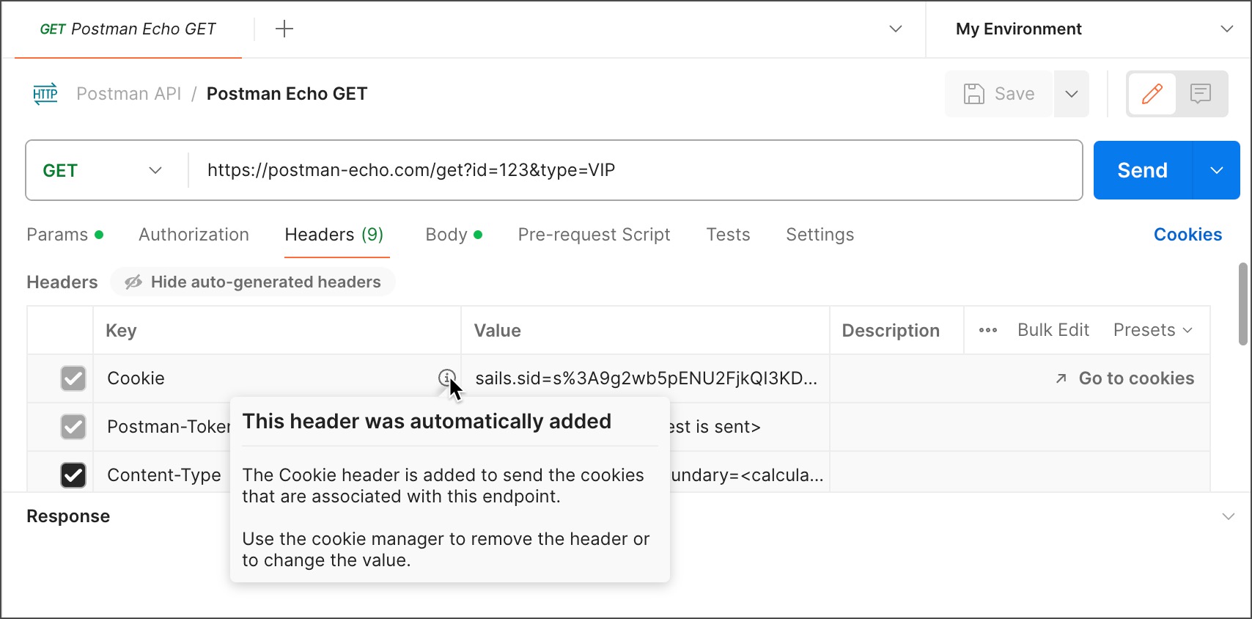
Task: Select the Postman Echo GET request tab
Action: (x=128, y=29)
